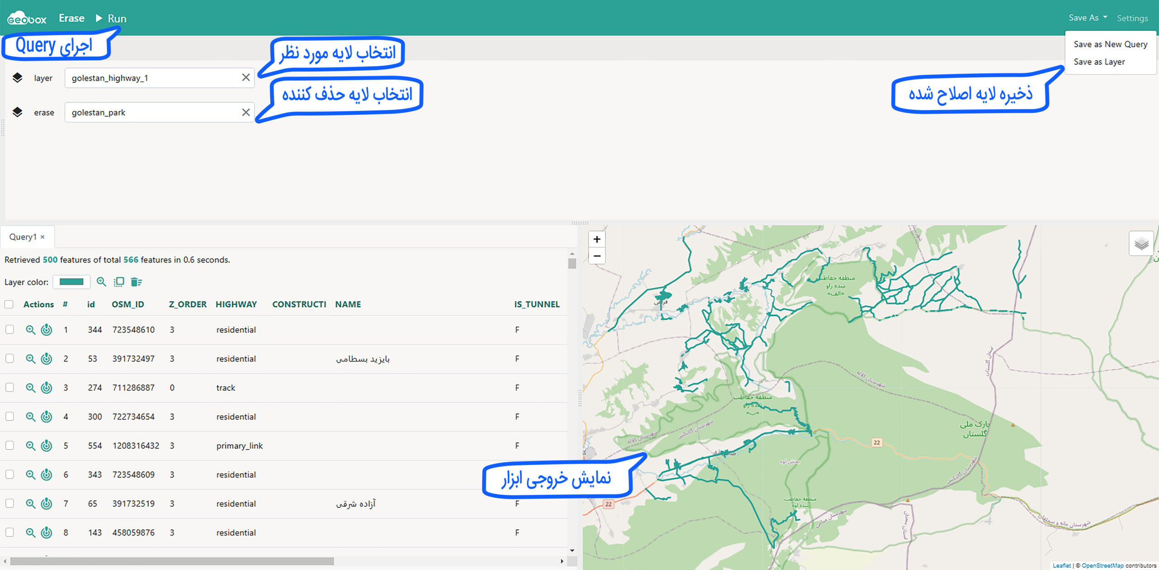
Task: Click the select features icon in the results toolbar
Action: [x=119, y=282]
